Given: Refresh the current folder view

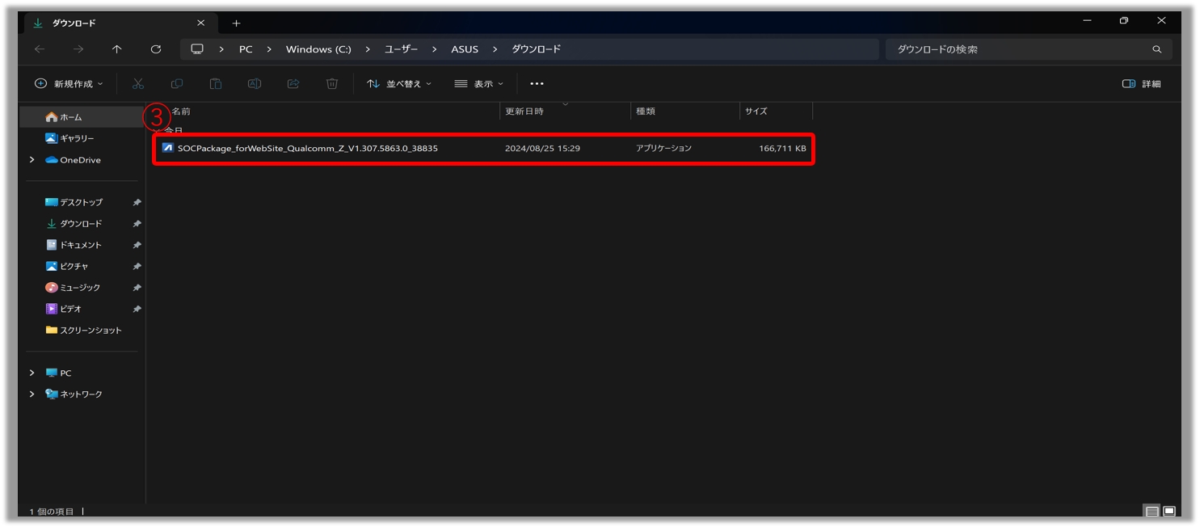Looking at the screenshot, I should click(x=156, y=49).
